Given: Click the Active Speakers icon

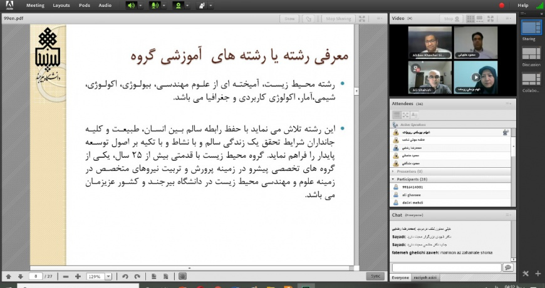Looking at the screenshot, I should tap(395, 125).
